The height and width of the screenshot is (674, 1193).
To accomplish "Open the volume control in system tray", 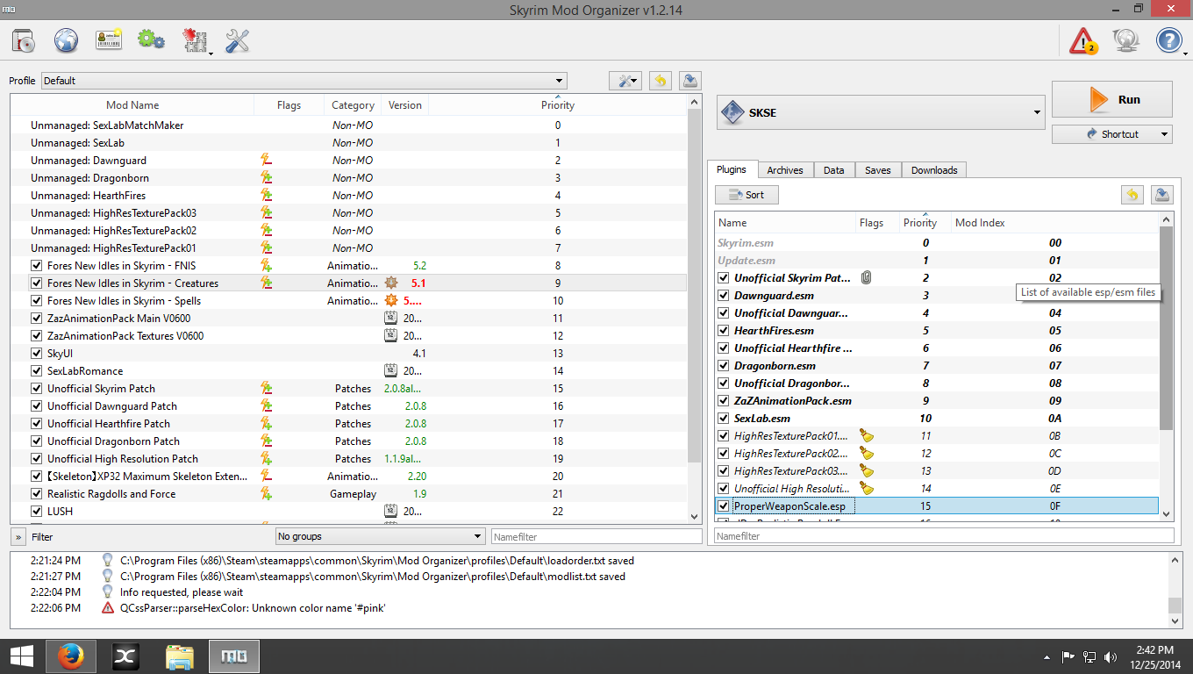I will [1111, 656].
